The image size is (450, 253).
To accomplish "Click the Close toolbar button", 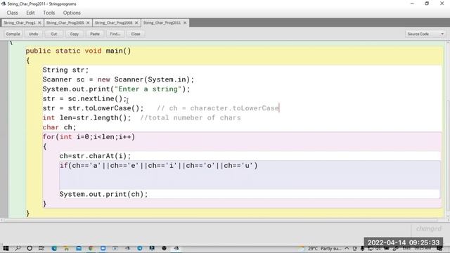I will 136,34.
